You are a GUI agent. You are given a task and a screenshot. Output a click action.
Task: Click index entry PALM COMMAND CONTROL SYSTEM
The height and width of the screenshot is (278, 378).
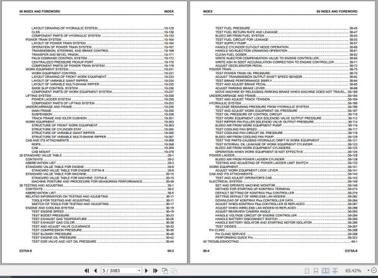59,58
